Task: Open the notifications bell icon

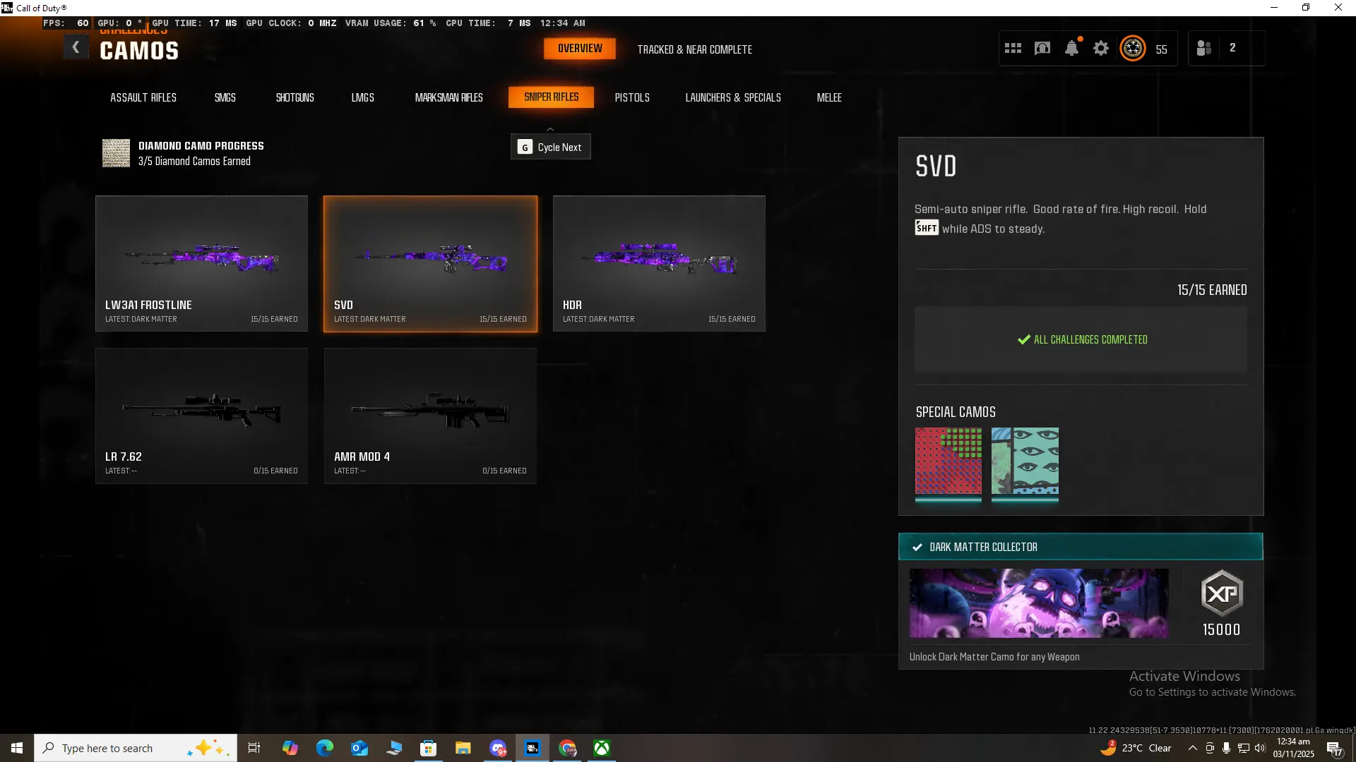Action: 1071,48
